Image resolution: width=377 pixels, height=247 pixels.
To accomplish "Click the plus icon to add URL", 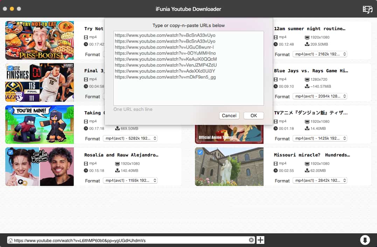I will (260, 240).
